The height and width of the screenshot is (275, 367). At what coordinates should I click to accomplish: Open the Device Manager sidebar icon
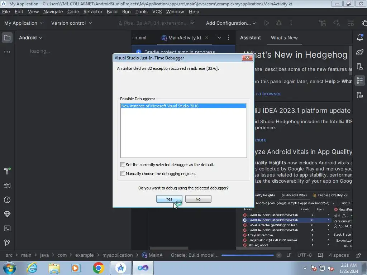point(360,66)
